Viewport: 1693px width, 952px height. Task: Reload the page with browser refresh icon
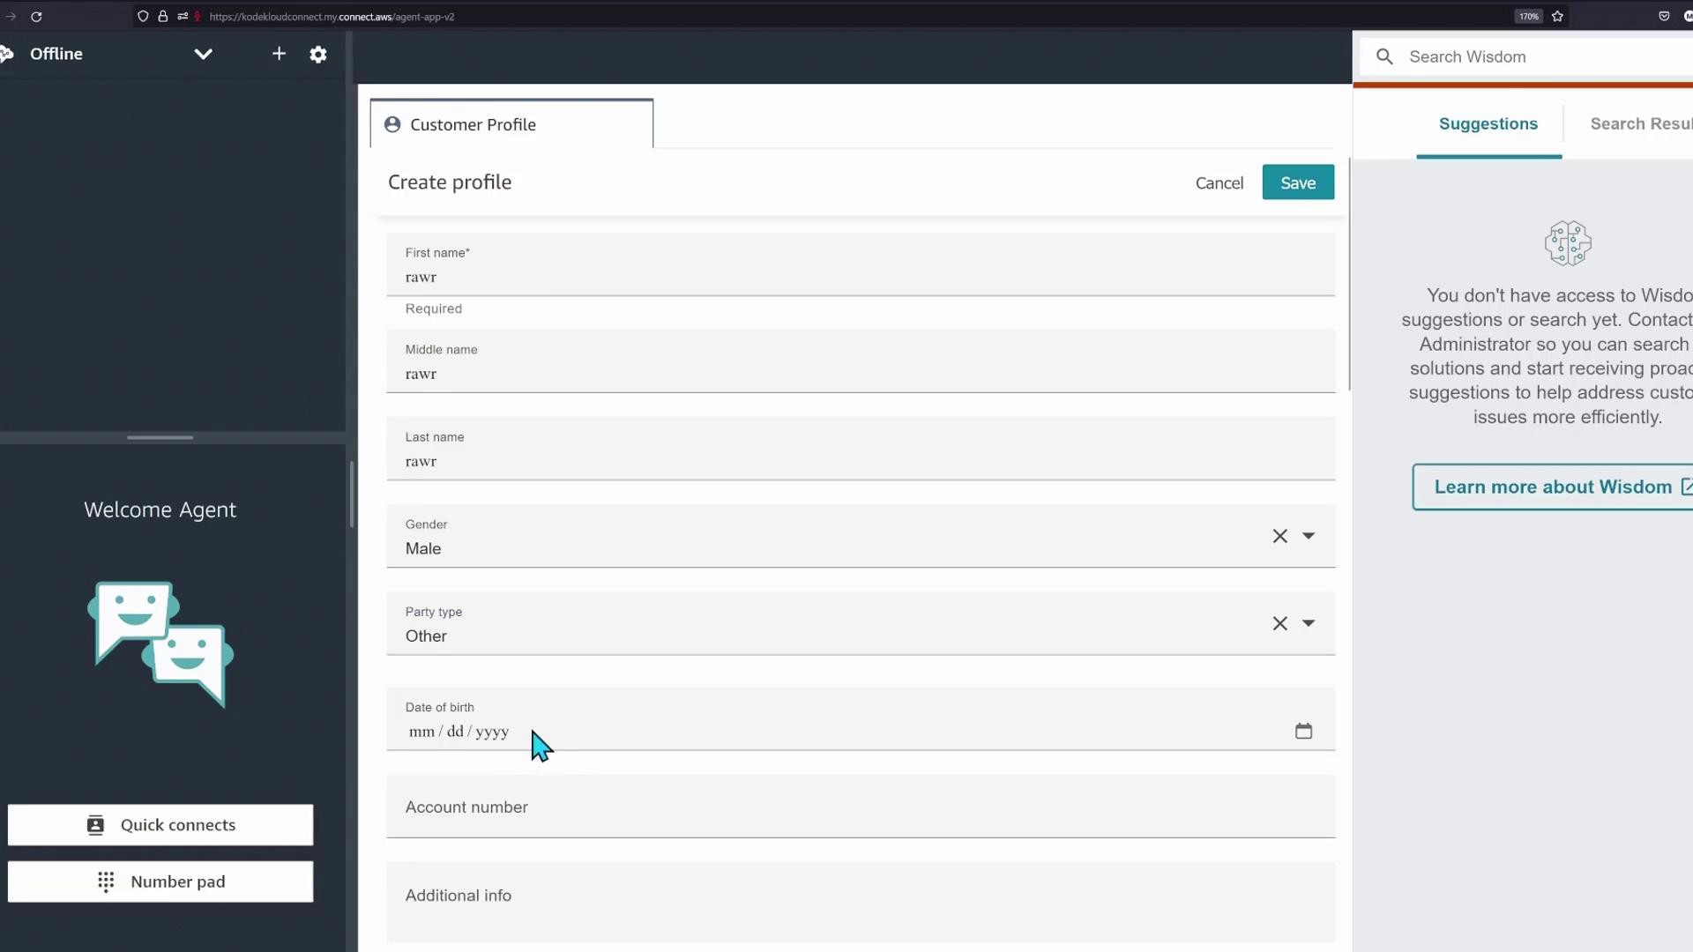point(36,17)
